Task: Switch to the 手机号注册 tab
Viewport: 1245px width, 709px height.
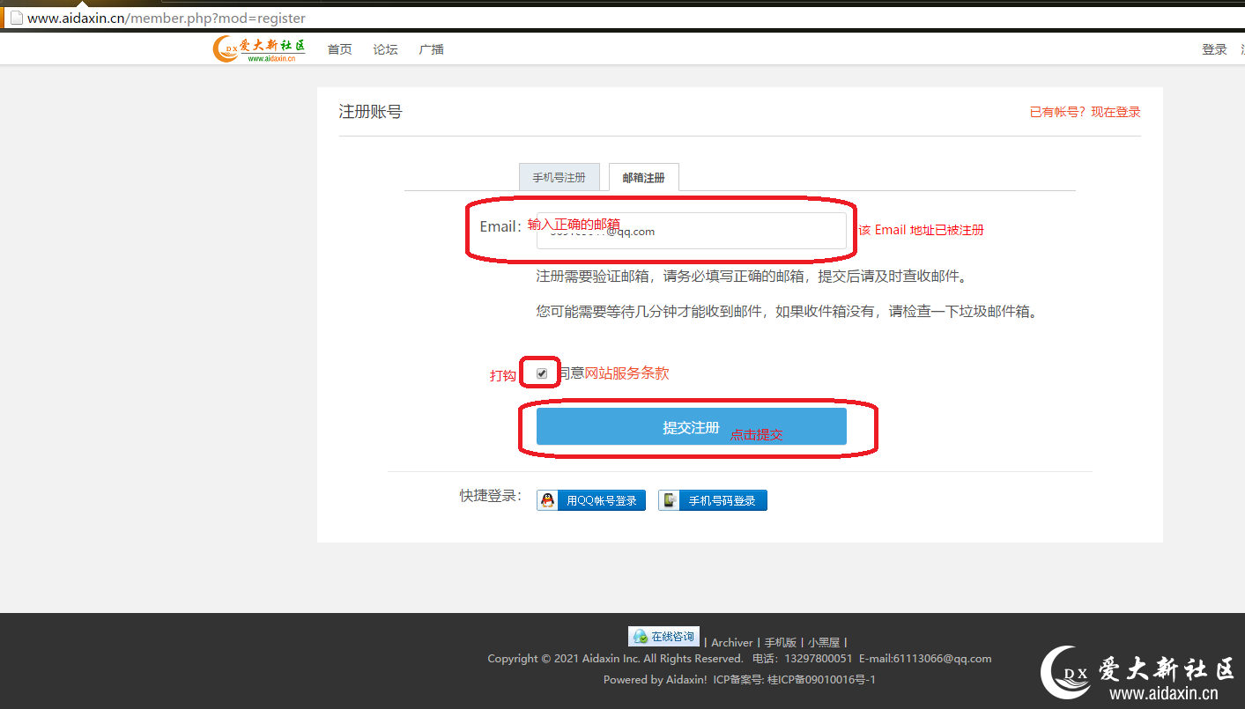Action: [x=559, y=177]
